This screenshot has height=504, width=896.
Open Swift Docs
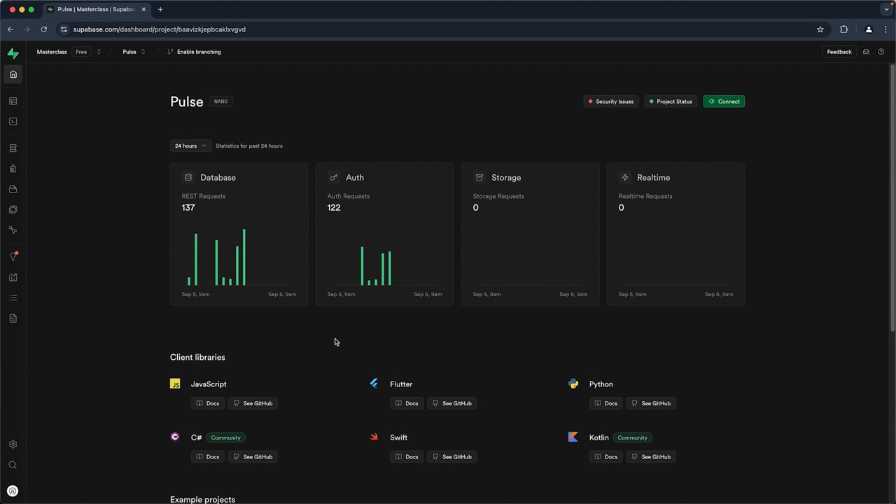pos(407,456)
